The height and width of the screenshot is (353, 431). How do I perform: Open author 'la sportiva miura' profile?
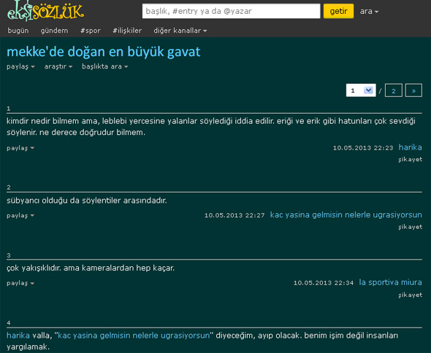(x=390, y=282)
